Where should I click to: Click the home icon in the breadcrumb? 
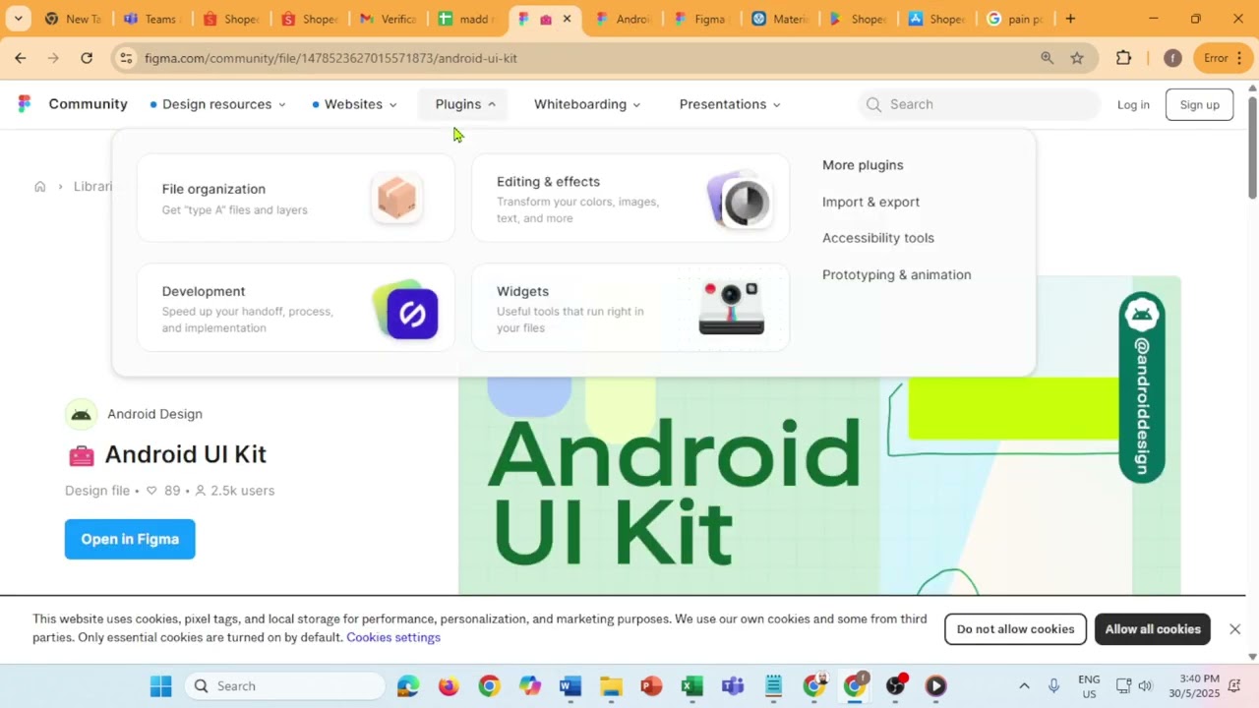(39, 187)
